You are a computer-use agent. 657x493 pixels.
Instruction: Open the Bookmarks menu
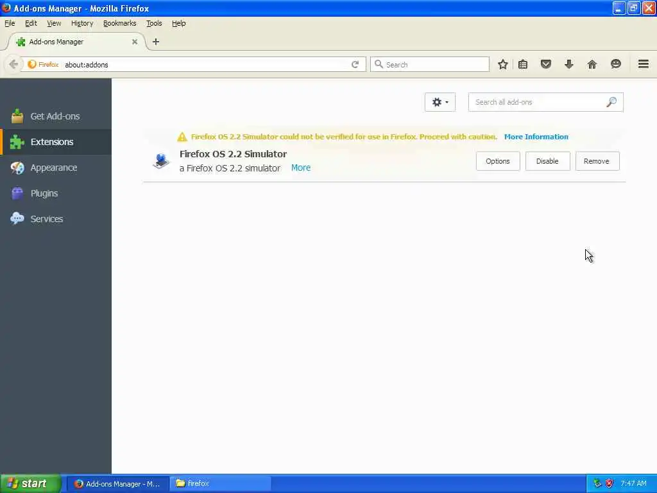[x=120, y=23]
